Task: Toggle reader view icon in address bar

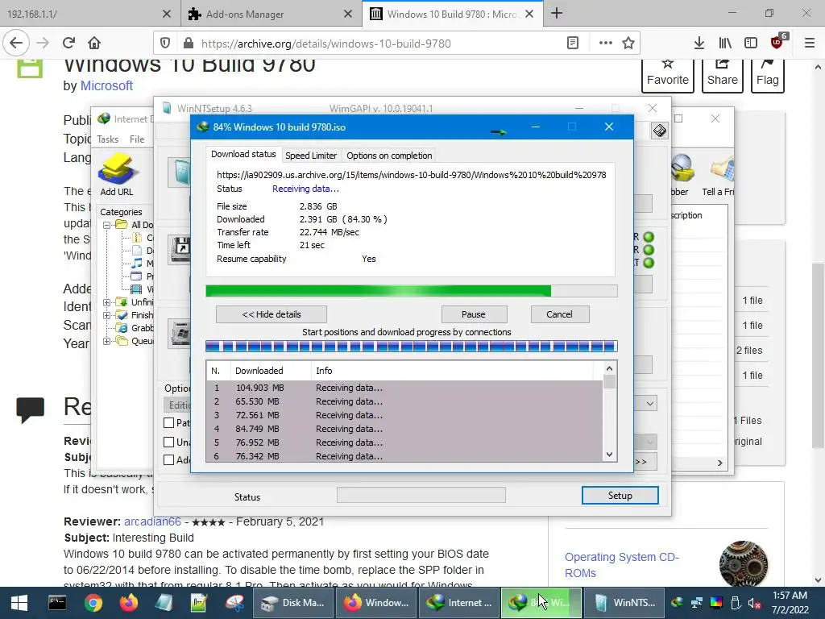Action: [573, 44]
